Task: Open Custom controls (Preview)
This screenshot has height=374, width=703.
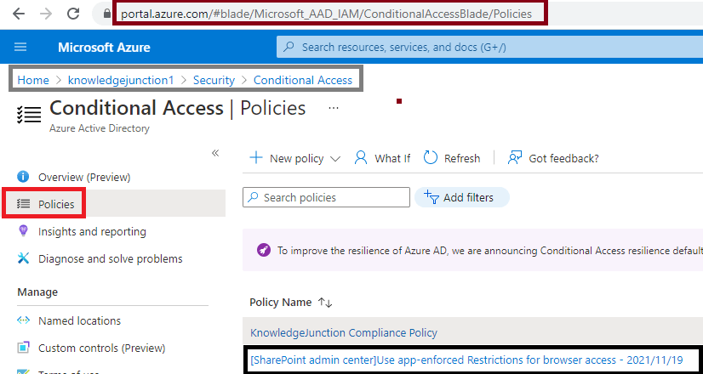Action: point(102,348)
